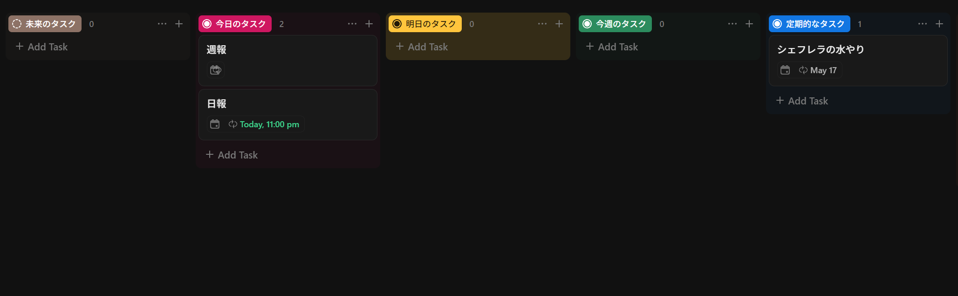Screen dimensions: 958x296
Task: Open the three-dot menu for 明日のタスク column
Action: [542, 24]
